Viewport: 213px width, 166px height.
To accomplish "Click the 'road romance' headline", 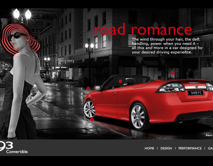I will click(x=143, y=29).
